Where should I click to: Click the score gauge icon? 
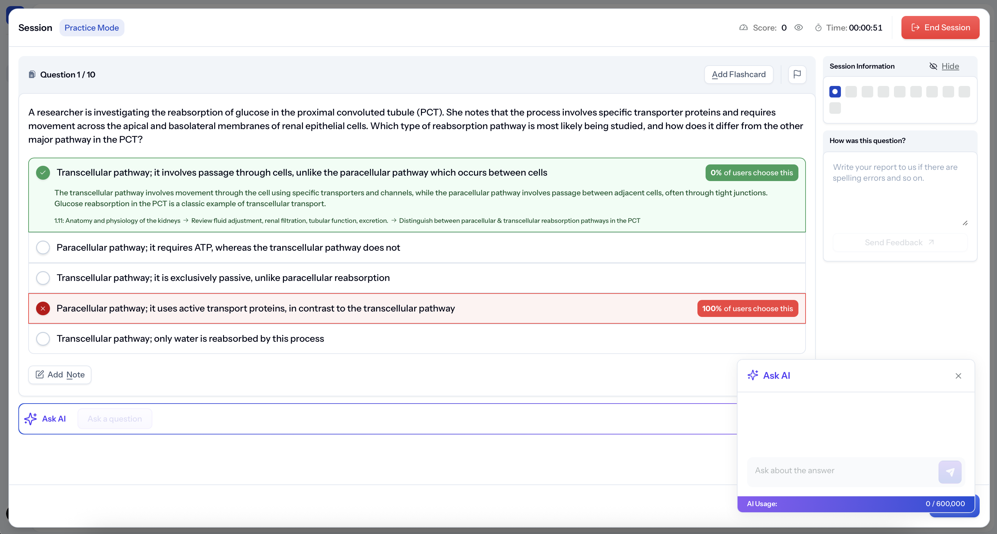[743, 28]
